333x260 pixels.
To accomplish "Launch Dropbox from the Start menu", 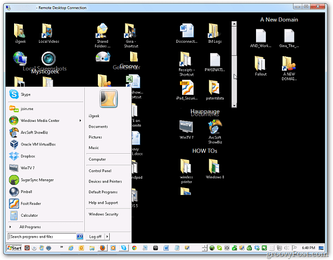I will pos(27,156).
